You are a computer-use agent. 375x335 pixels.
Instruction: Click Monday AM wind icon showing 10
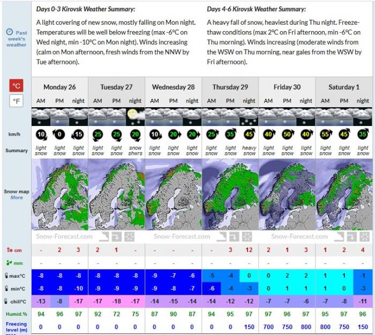pyautogui.click(x=41, y=135)
